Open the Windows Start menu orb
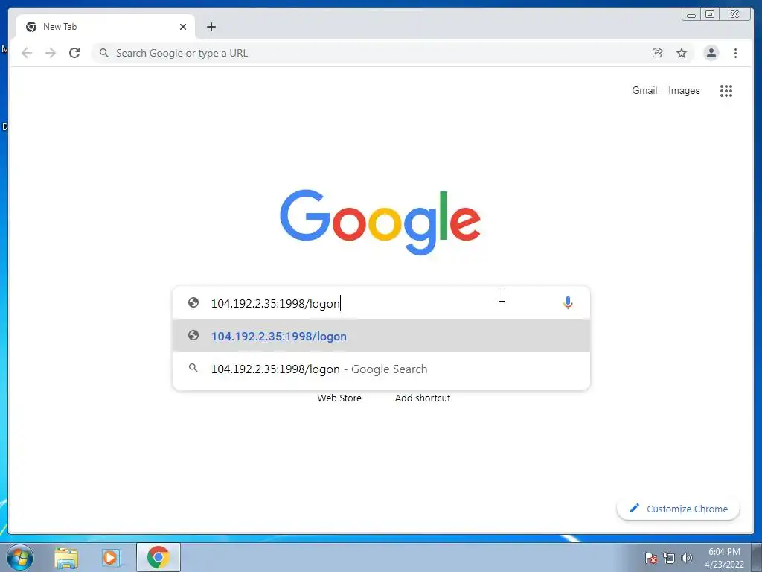Screen dimensions: 762x572 pos(20,557)
